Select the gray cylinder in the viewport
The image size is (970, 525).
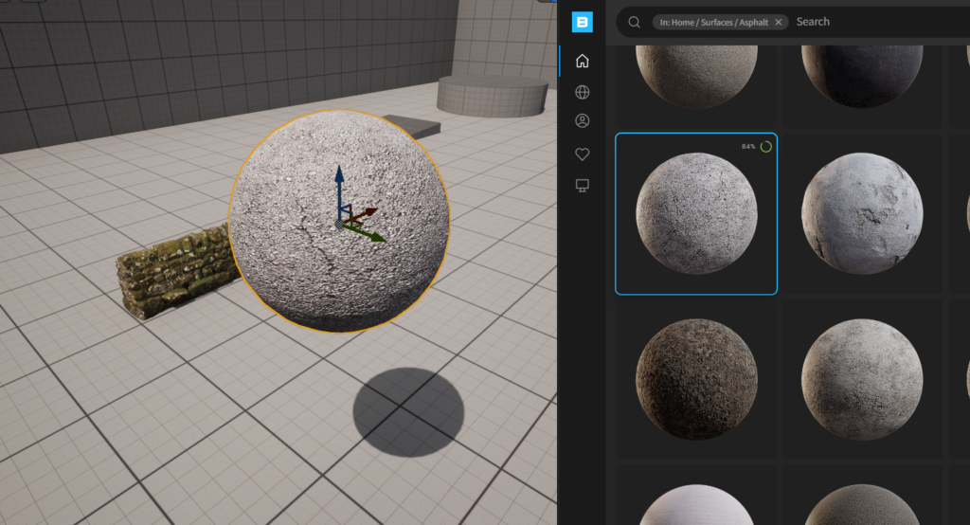492,97
